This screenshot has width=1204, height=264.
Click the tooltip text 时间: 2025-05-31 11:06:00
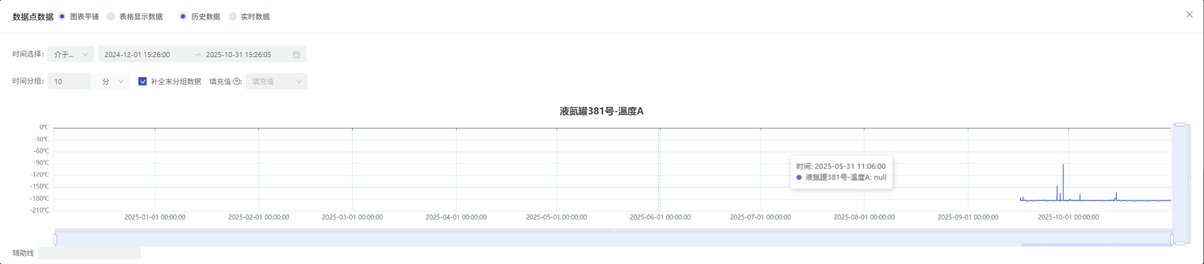pyautogui.click(x=840, y=166)
